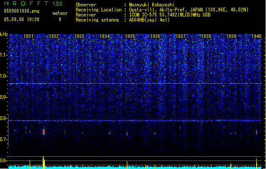This screenshot has width=266, height=169.
Task: Click the strong red meteor echo before 1932
Action: pyautogui.click(x=44, y=132)
